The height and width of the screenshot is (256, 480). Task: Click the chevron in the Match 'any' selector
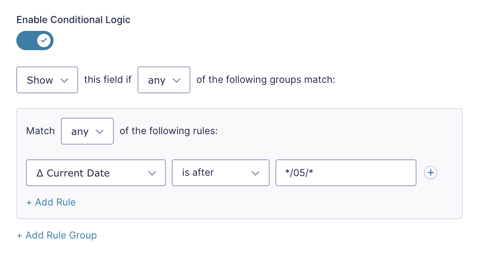(99, 132)
